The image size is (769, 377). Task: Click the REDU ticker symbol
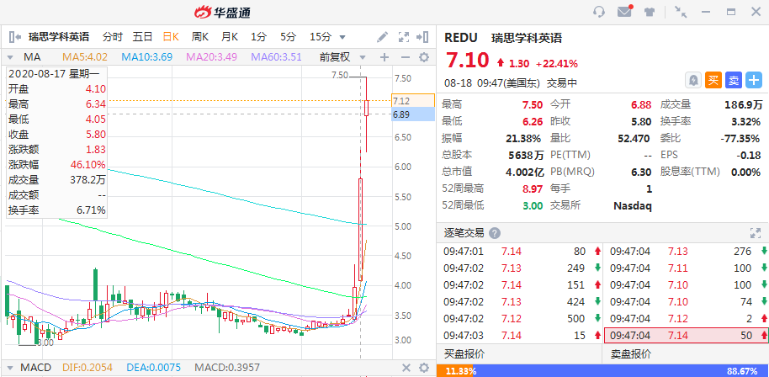461,38
